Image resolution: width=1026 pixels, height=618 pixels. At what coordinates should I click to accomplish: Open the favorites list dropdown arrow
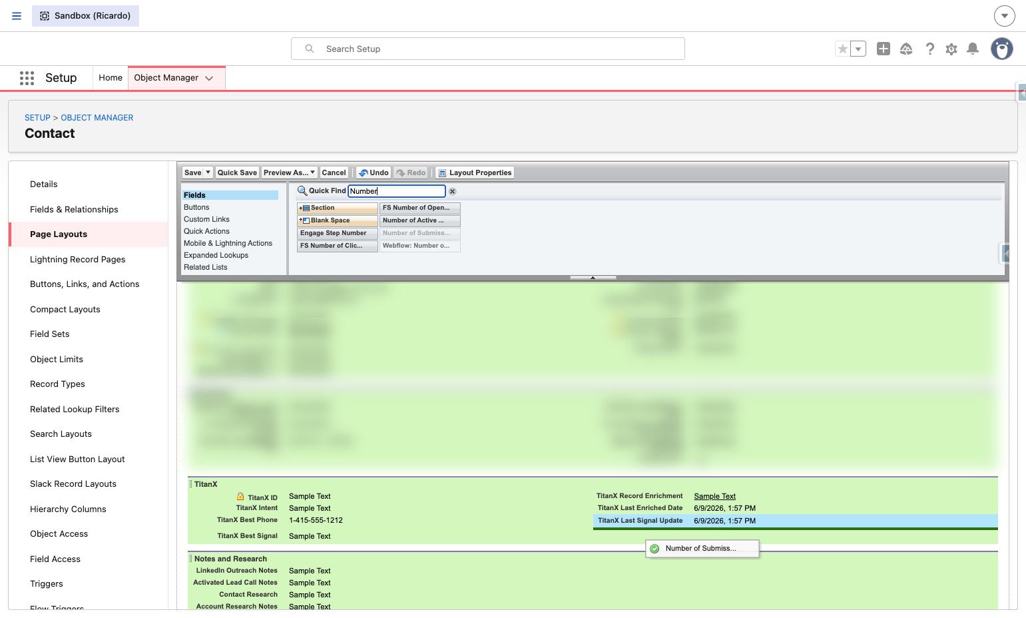pyautogui.click(x=858, y=49)
